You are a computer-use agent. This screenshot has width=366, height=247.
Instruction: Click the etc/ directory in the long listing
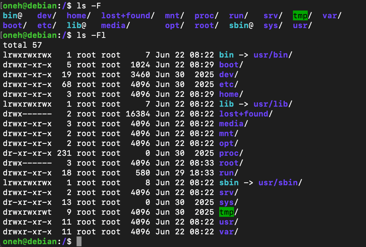coord(229,85)
